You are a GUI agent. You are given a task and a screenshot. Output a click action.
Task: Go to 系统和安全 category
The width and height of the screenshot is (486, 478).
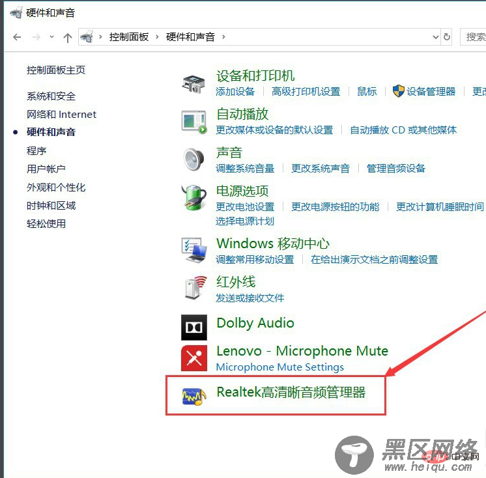click(51, 96)
